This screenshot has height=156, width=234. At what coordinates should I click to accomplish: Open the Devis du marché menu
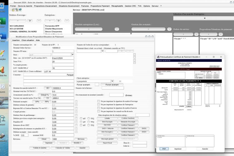pyautogui.click(x=25, y=6)
